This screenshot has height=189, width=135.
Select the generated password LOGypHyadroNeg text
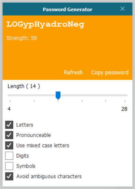click(x=46, y=25)
